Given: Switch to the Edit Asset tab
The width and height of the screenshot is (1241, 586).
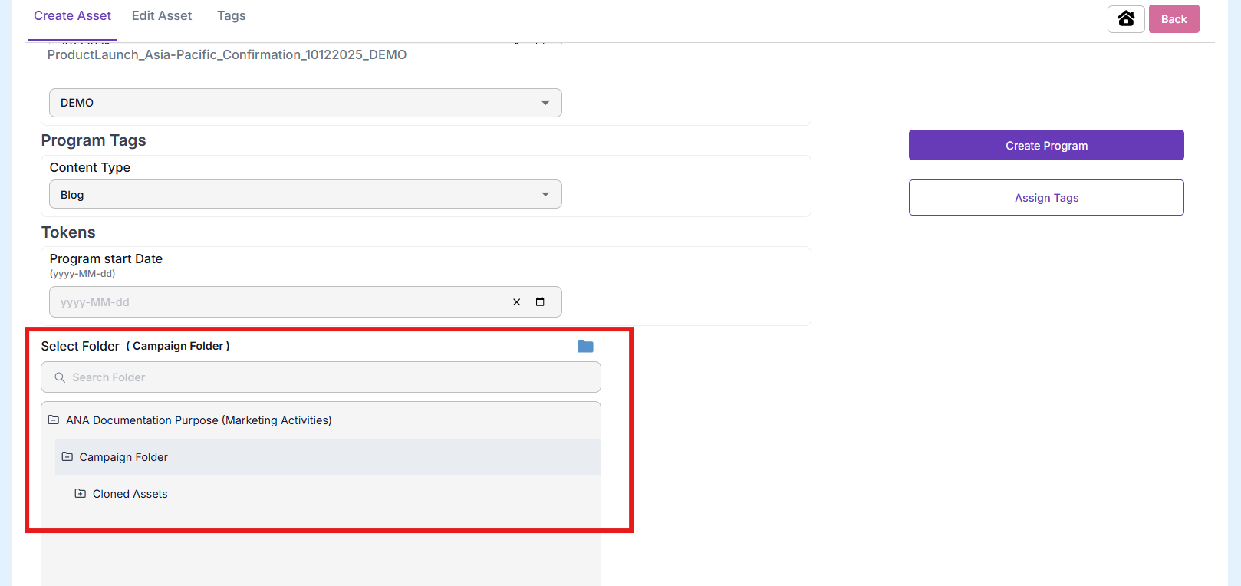Looking at the screenshot, I should pyautogui.click(x=162, y=16).
